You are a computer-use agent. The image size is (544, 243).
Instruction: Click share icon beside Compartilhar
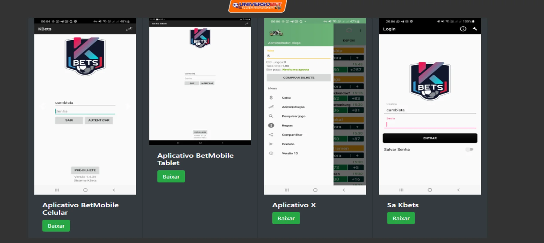pyautogui.click(x=271, y=135)
